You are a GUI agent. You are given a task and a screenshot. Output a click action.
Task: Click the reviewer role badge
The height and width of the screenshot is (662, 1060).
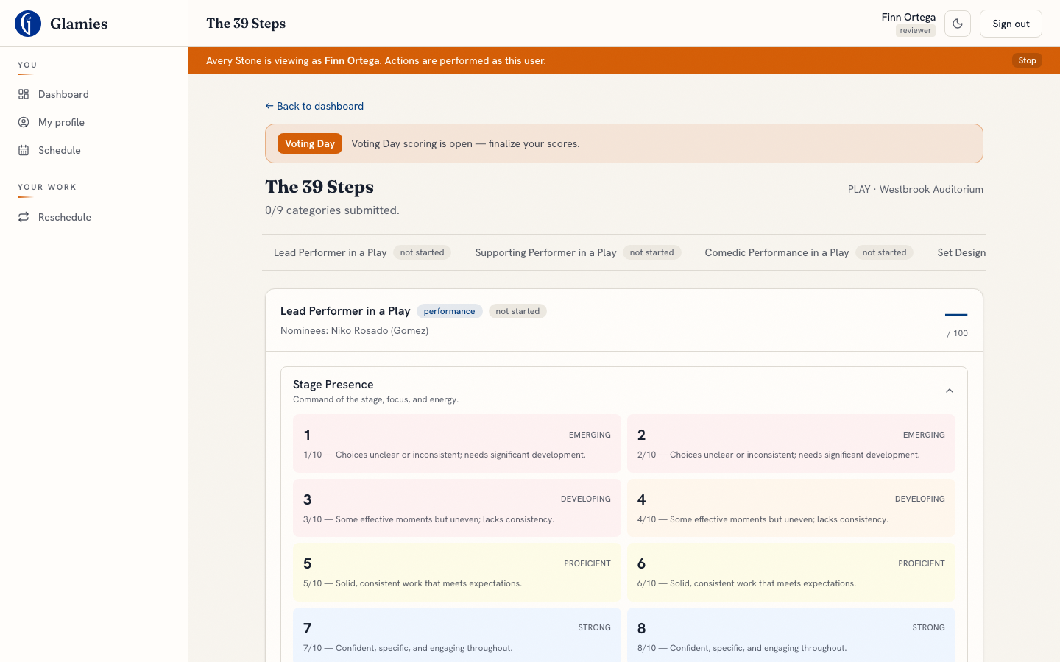(x=915, y=30)
